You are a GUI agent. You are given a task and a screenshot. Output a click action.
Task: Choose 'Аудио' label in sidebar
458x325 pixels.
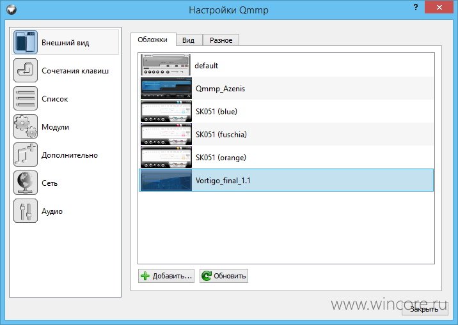52,211
